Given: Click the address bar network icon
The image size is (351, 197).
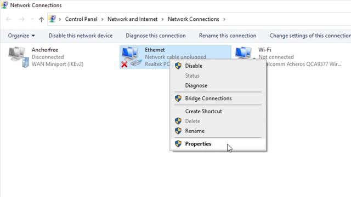Looking at the screenshot, I should pos(53,19).
